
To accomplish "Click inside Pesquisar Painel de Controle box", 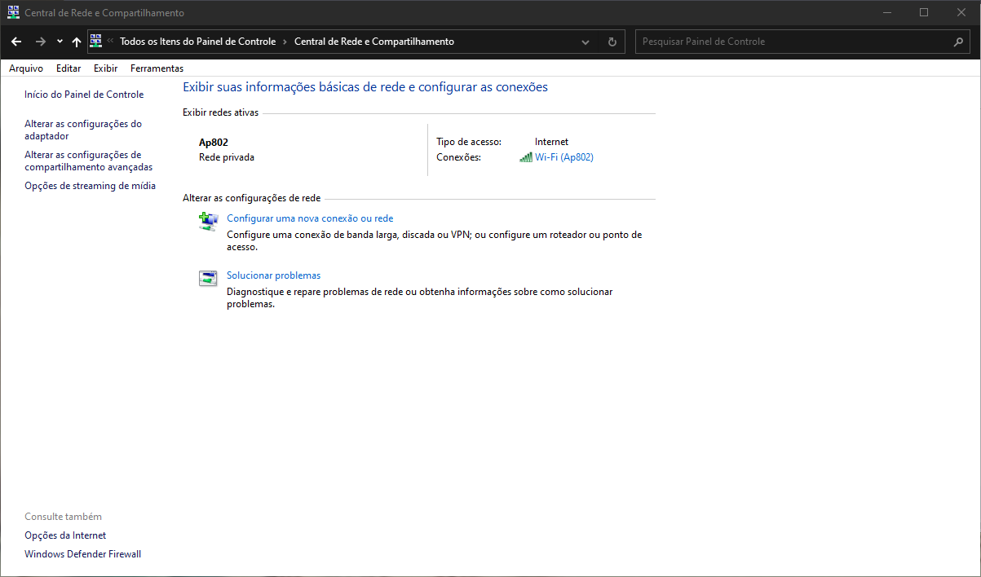I will click(x=775, y=41).
